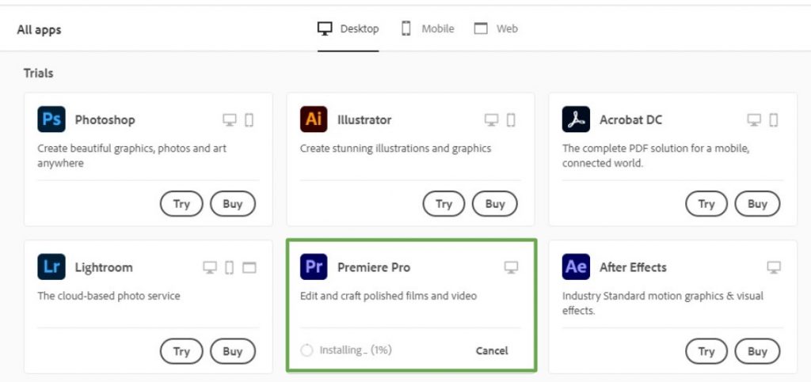Viewport: 811px width, 382px height.
Task: Click Photoshop's mobile platform icon
Action: 249,120
